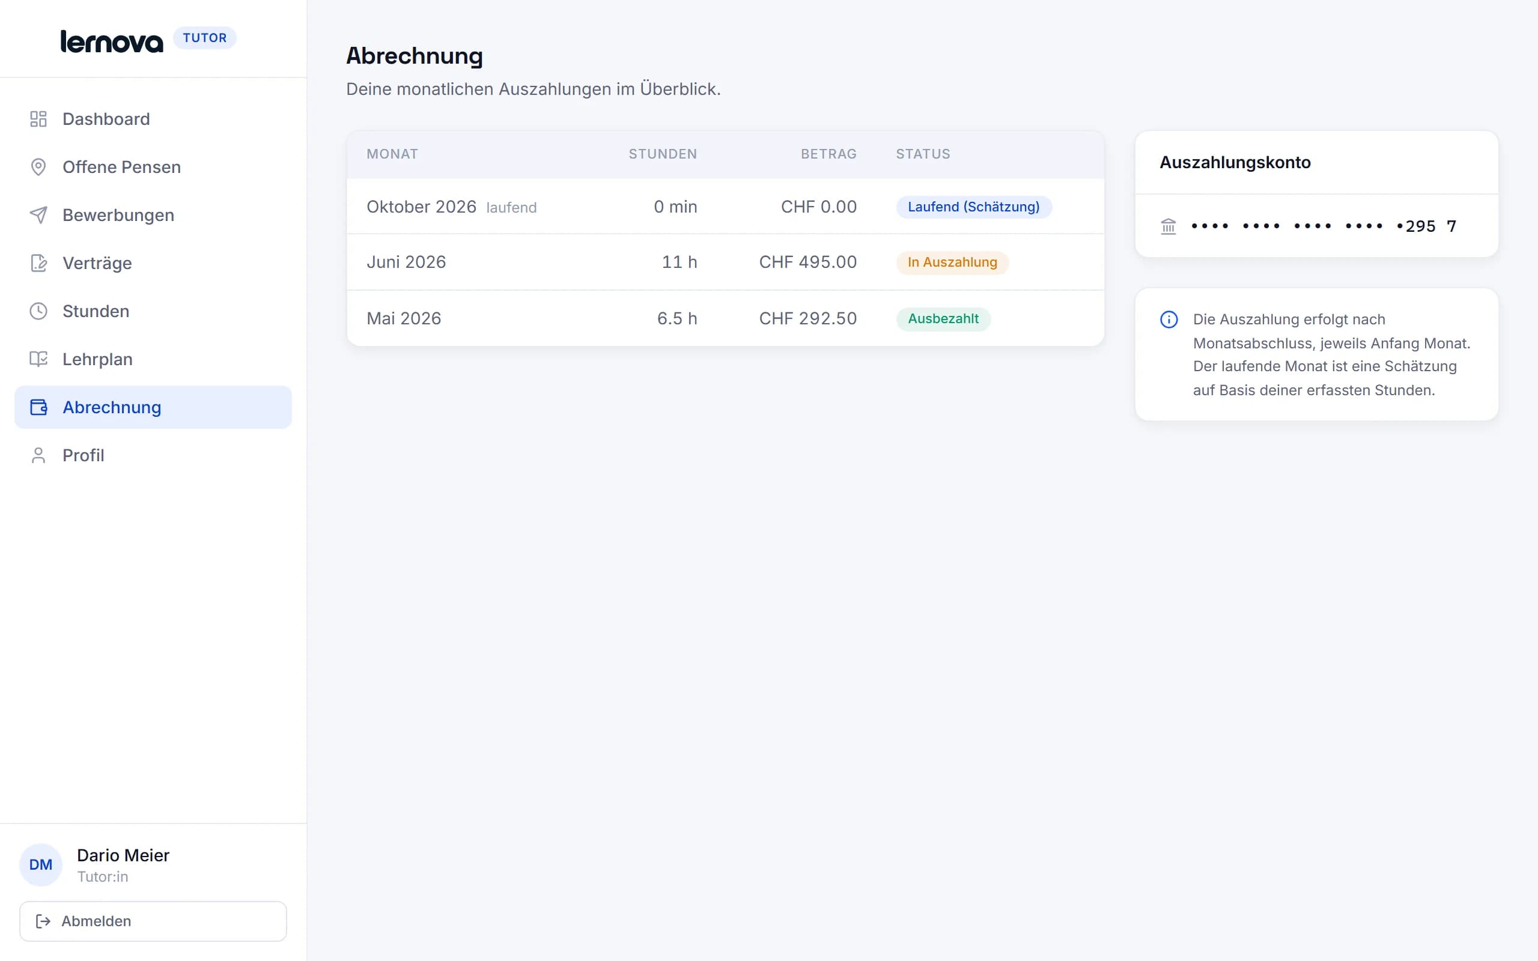Open the Dashboard menu item

153,119
